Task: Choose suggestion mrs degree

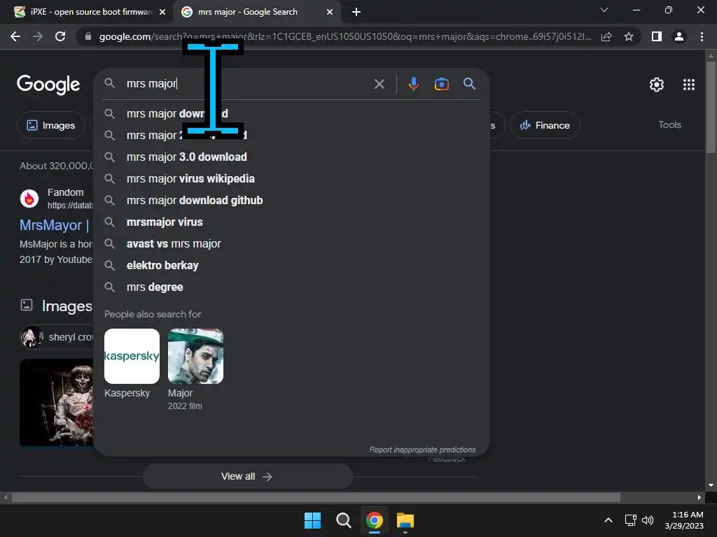Action: (292, 287)
